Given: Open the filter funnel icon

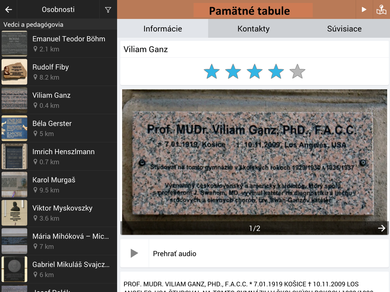Looking at the screenshot, I should pyautogui.click(x=108, y=10).
